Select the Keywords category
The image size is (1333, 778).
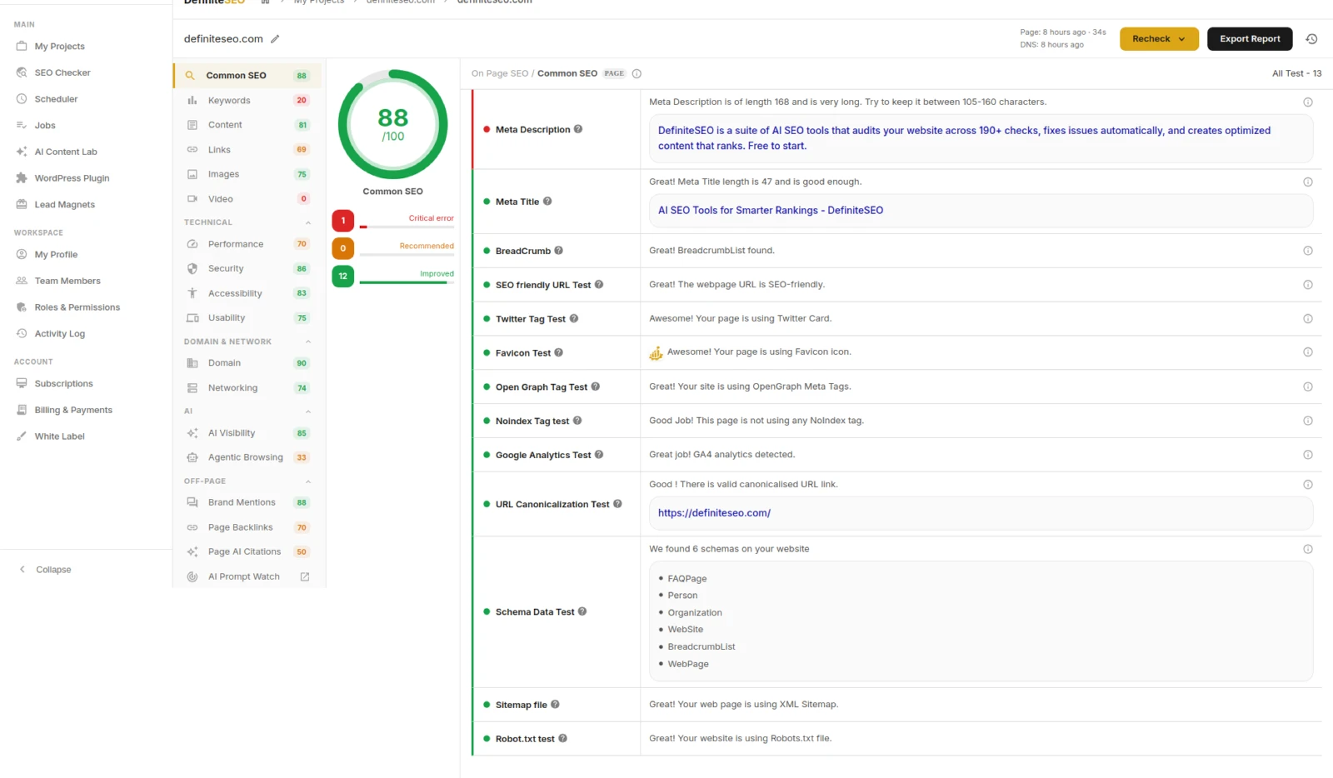[248, 100]
